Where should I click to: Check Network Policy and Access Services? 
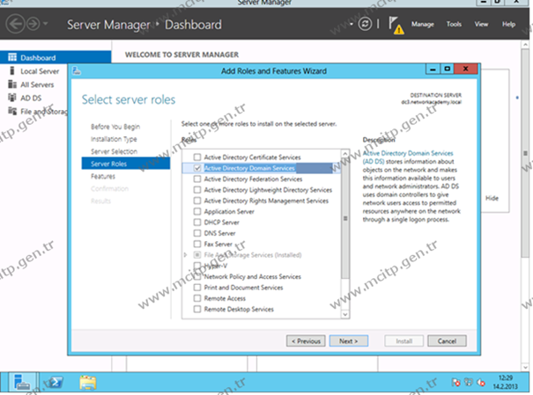[197, 276]
